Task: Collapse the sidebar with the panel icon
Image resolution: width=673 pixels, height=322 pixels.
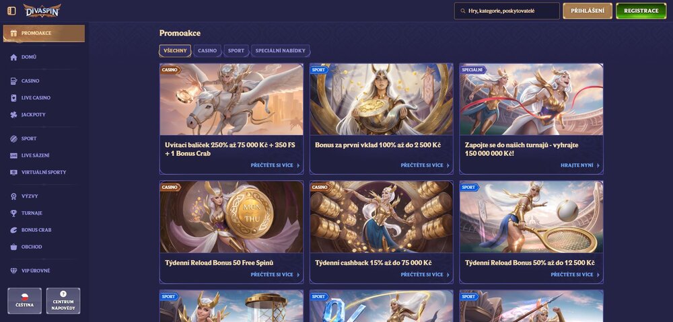Action: tap(11, 11)
